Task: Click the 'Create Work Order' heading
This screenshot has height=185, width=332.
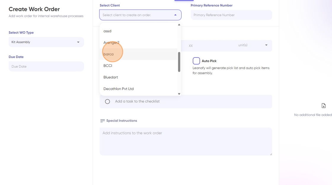Action: tap(34, 9)
